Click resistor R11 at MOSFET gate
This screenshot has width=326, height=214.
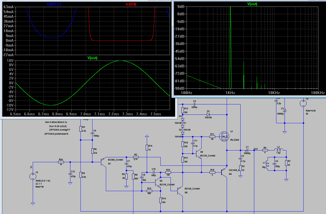[x=212, y=137]
